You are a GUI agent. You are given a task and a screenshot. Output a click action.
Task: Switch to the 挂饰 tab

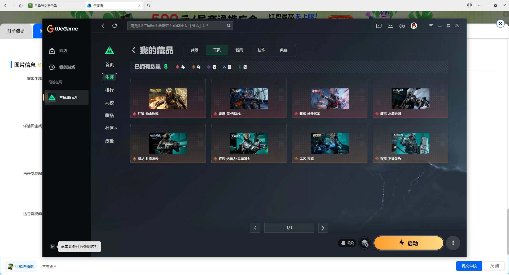261,50
